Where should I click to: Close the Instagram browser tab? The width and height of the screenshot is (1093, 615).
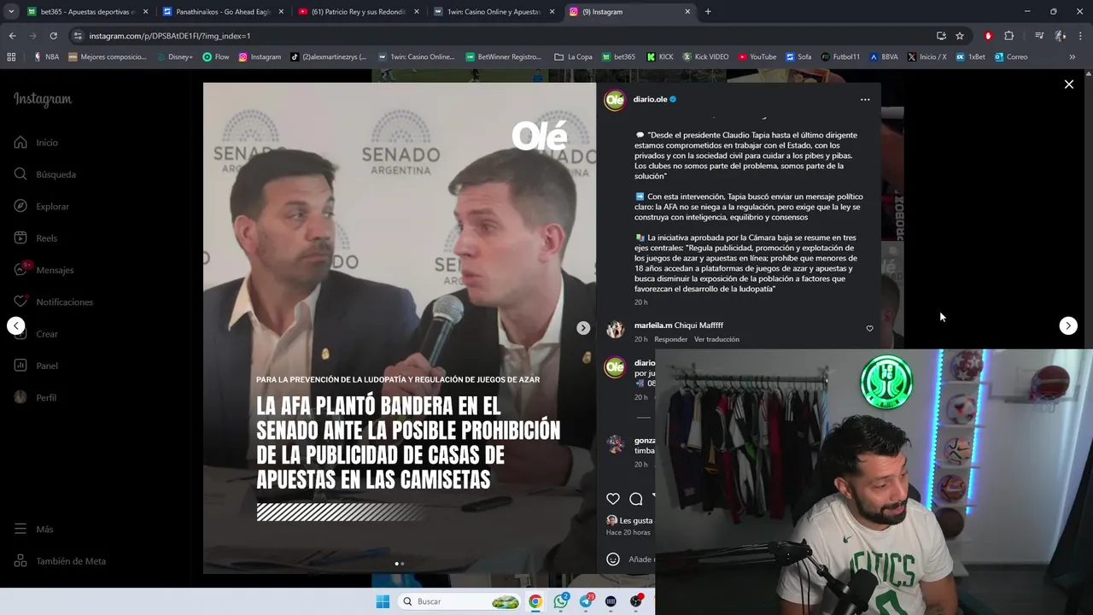coord(687,12)
